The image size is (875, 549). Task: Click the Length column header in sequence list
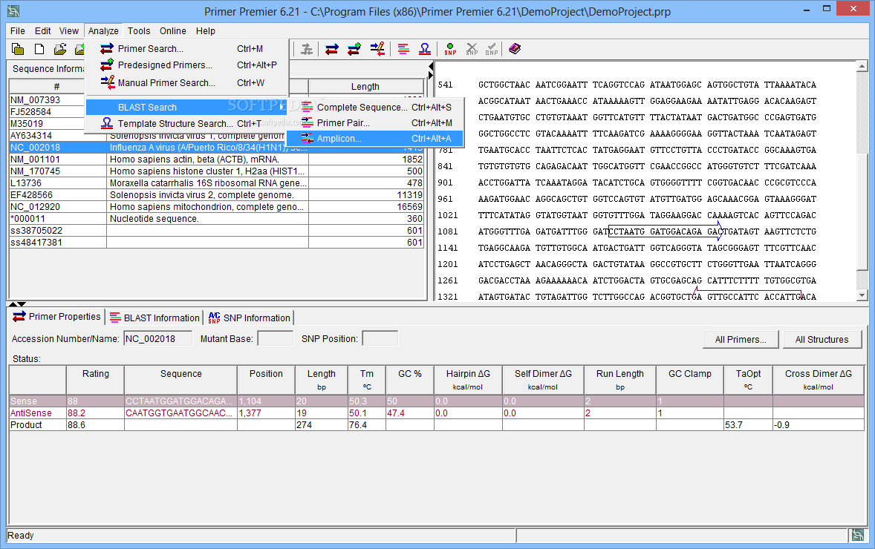[365, 86]
